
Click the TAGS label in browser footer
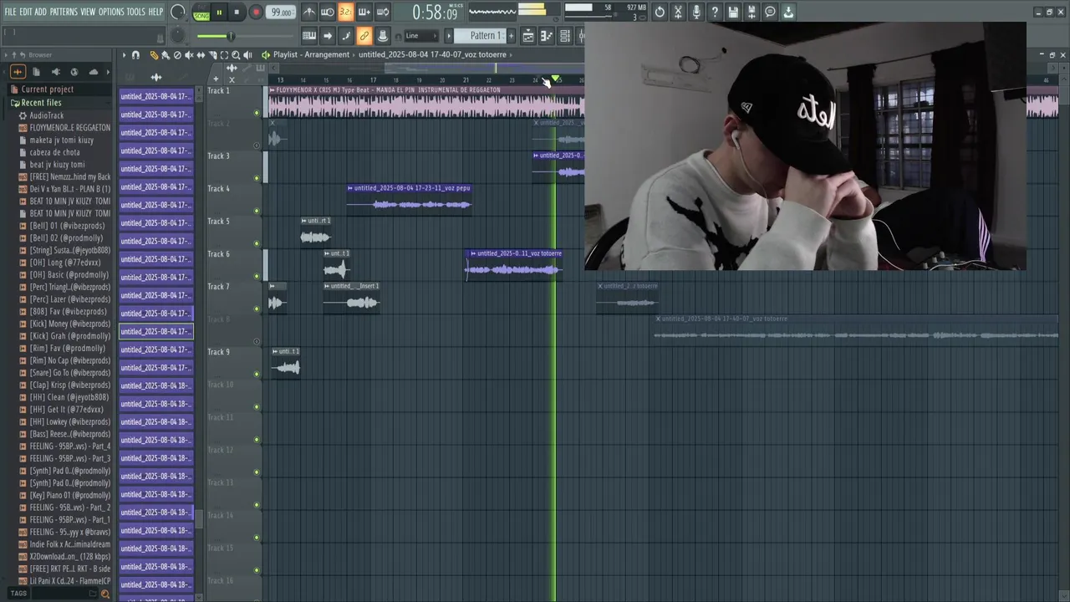click(x=18, y=594)
